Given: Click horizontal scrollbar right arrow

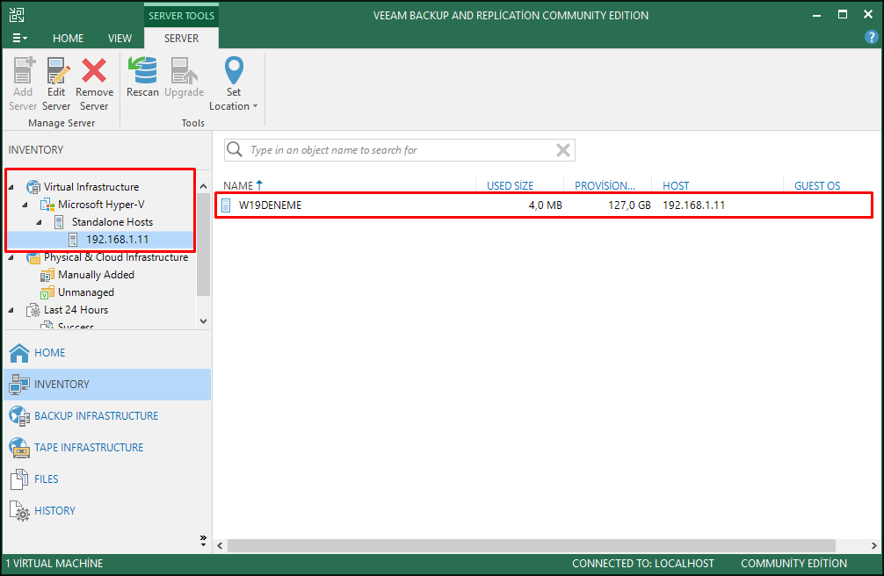Looking at the screenshot, I should pyautogui.click(x=873, y=545).
